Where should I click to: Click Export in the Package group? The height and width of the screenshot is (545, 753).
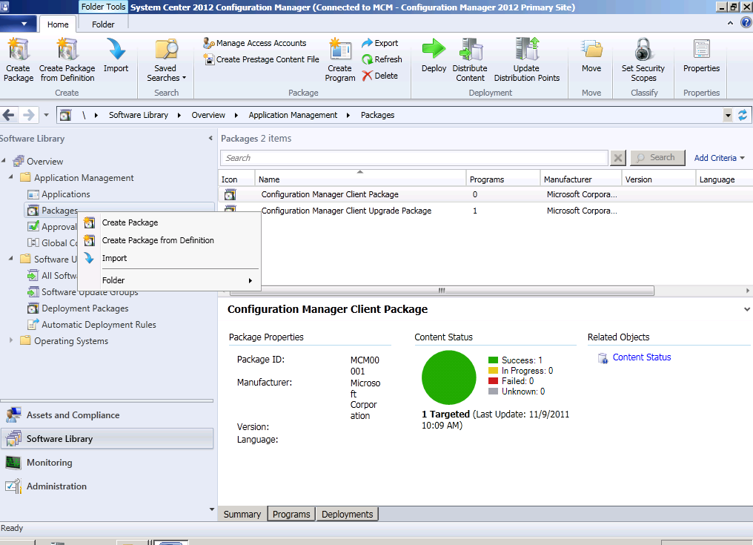coord(380,43)
